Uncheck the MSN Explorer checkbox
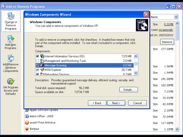The image size is (183, 137). pyautogui.click(x=37, y=70)
